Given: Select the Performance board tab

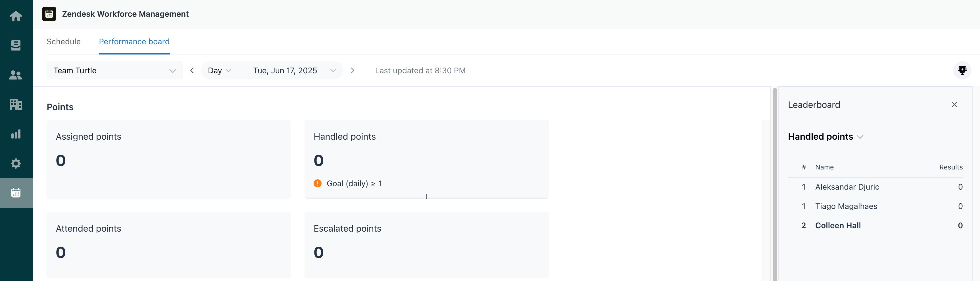Looking at the screenshot, I should (x=134, y=41).
